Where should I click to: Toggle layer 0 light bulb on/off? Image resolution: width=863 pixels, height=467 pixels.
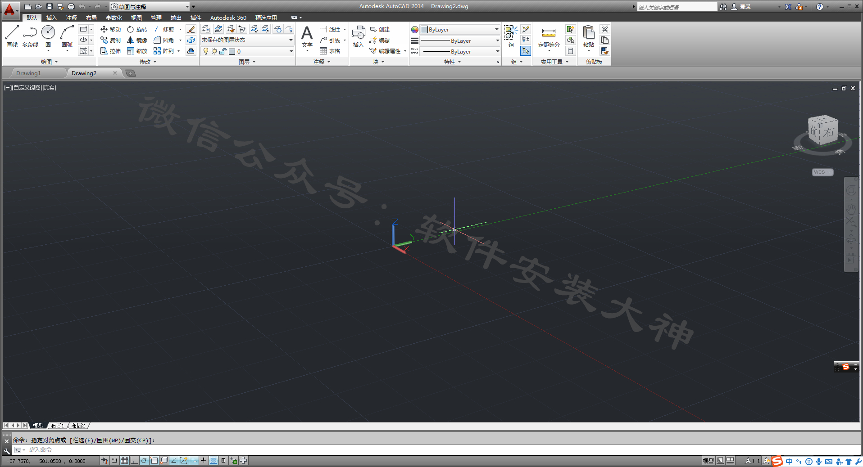pyautogui.click(x=206, y=51)
